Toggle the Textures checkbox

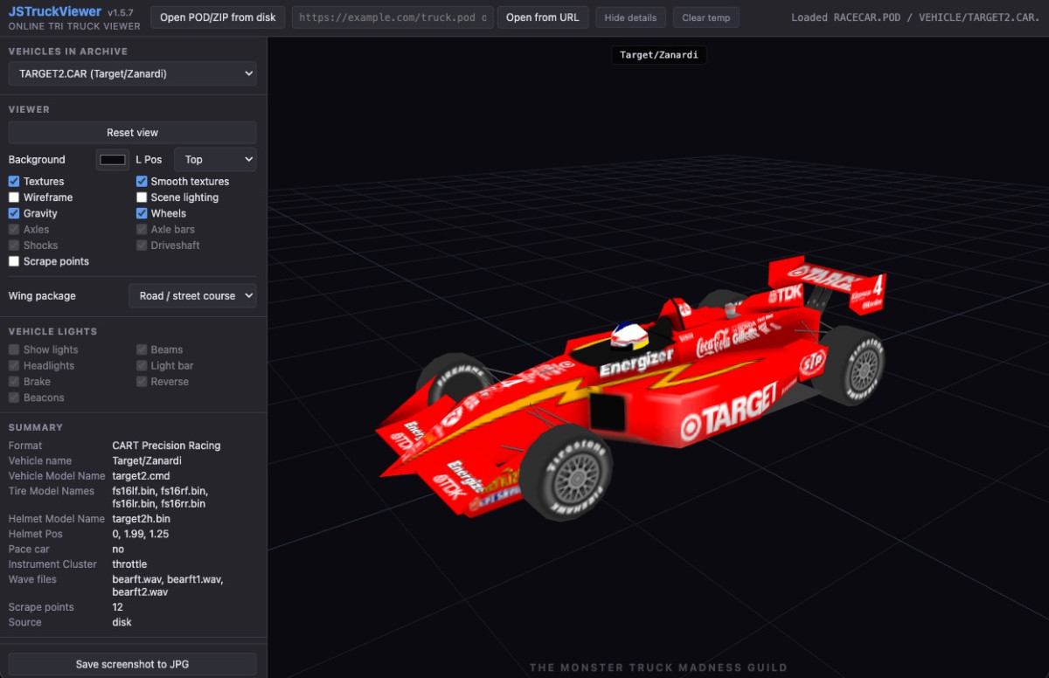pyautogui.click(x=14, y=182)
